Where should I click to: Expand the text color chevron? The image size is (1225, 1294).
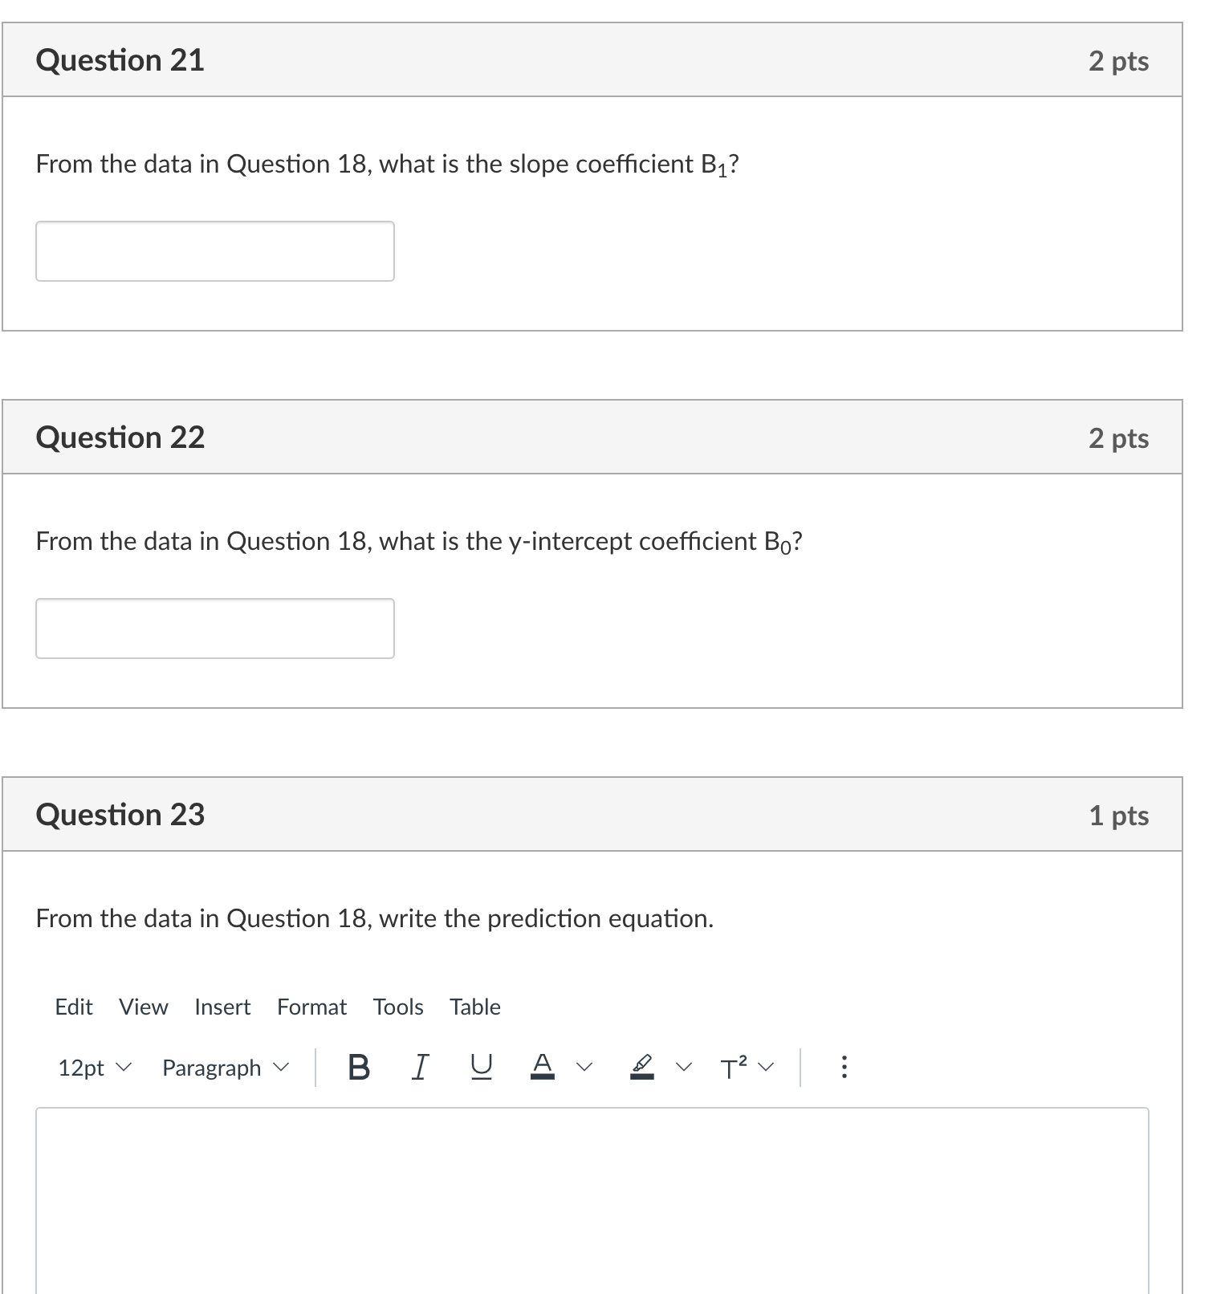coord(584,1068)
